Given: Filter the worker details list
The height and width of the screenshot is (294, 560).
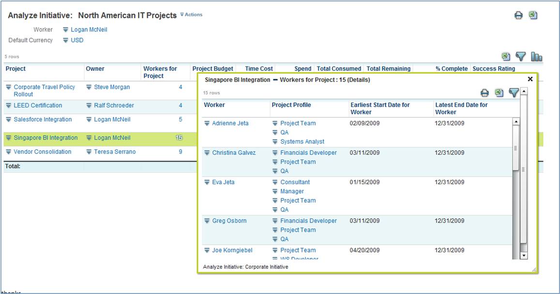Looking at the screenshot, I should click(514, 93).
